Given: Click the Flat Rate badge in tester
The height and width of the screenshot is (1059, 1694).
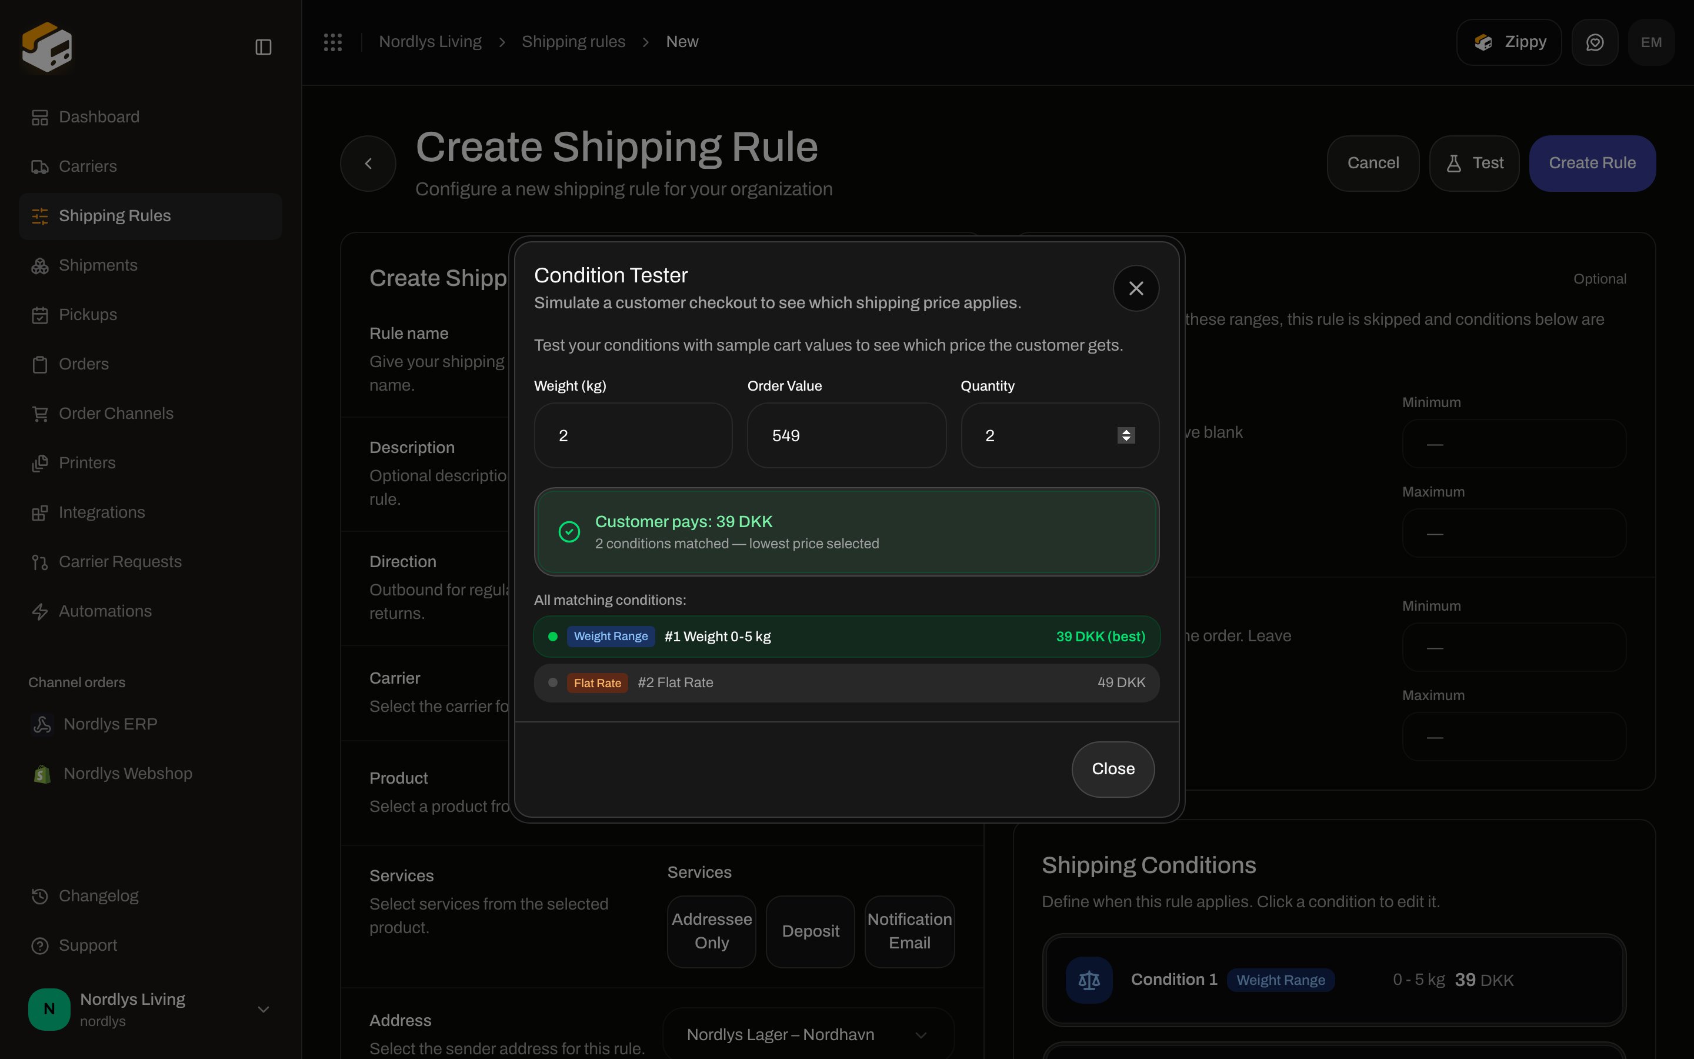Looking at the screenshot, I should point(597,683).
